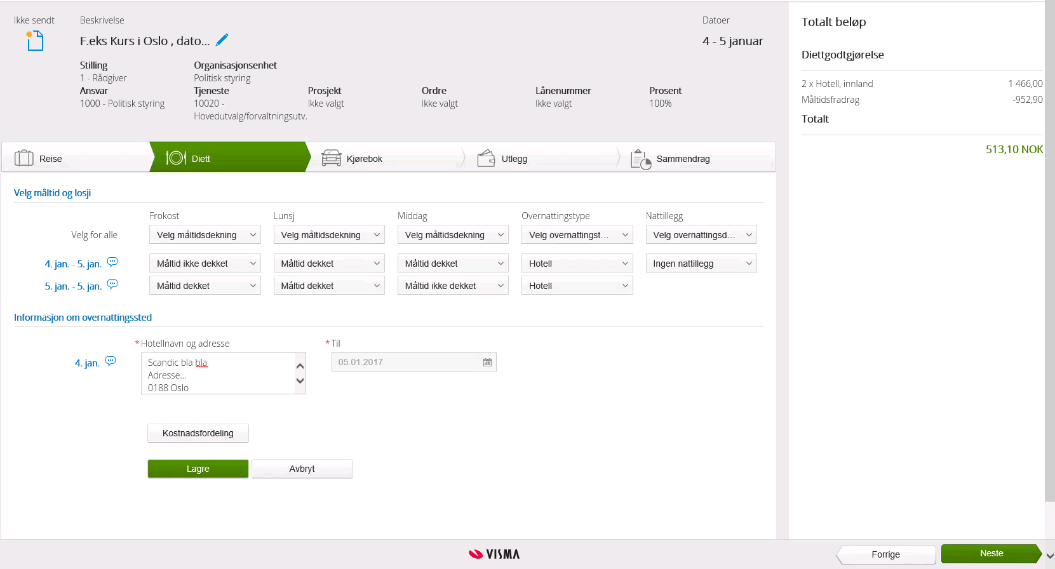Click '1000 - Politisk styring' Ansvar value
The width and height of the screenshot is (1055, 569).
122,104
